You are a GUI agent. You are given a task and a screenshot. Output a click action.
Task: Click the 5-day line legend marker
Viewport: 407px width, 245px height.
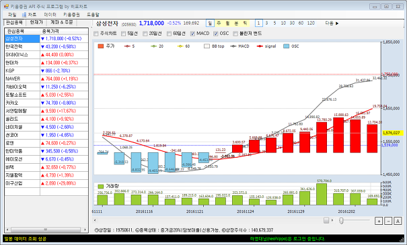coord(127,46)
